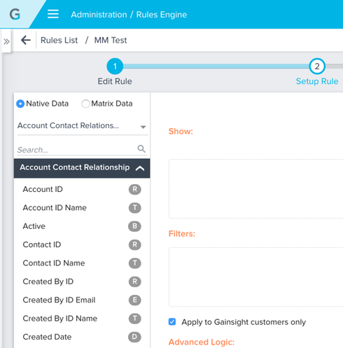Focus the field Search input box
343x348 pixels.
click(77, 150)
